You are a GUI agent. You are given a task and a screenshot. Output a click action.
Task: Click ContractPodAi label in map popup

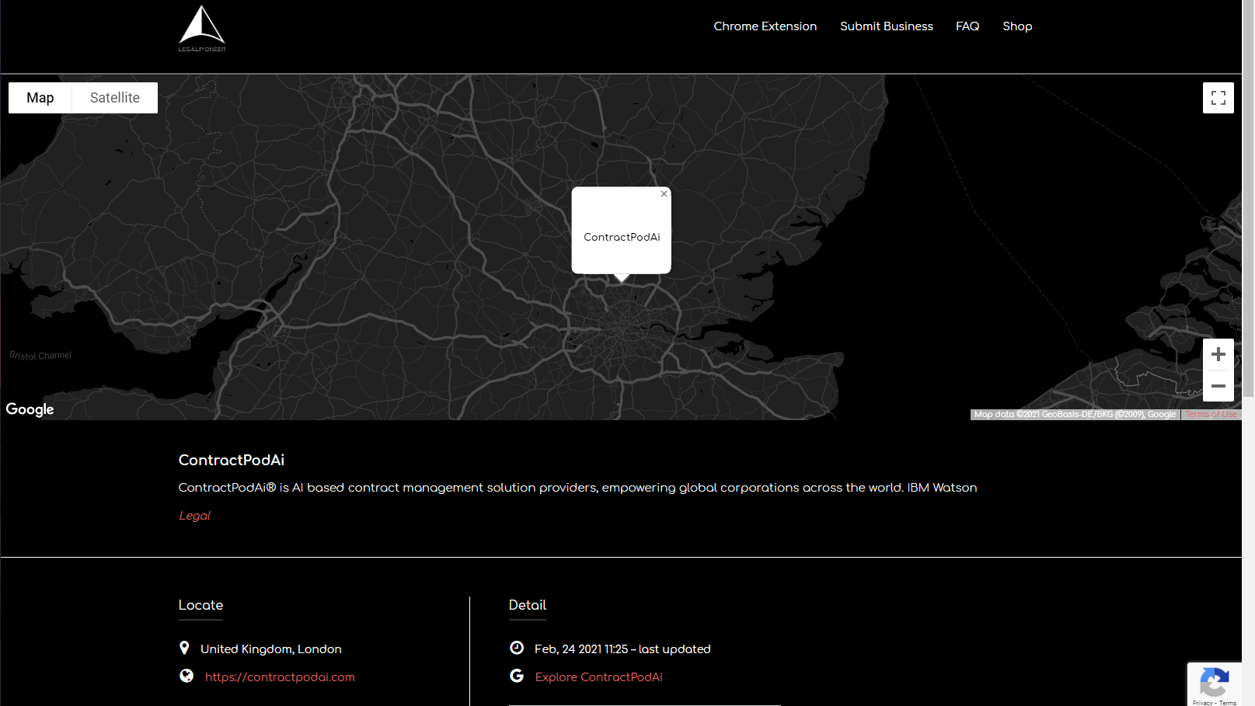pos(622,237)
